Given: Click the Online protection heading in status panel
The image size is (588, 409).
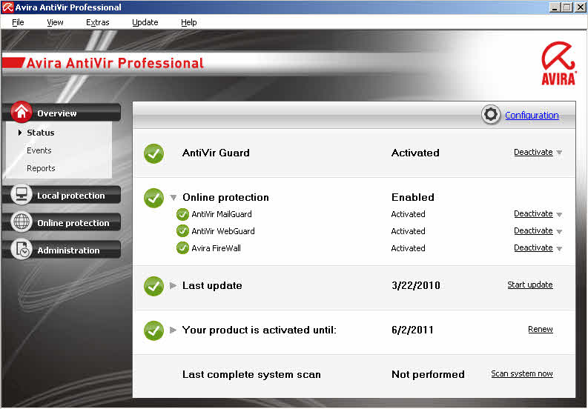Looking at the screenshot, I should (x=225, y=197).
